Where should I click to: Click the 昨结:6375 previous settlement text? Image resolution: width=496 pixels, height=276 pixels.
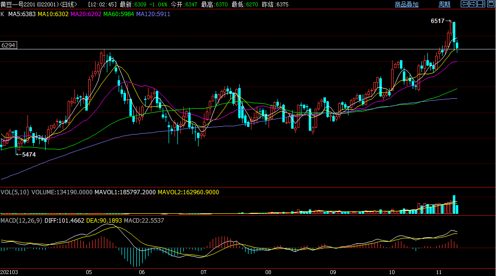tap(275, 4)
